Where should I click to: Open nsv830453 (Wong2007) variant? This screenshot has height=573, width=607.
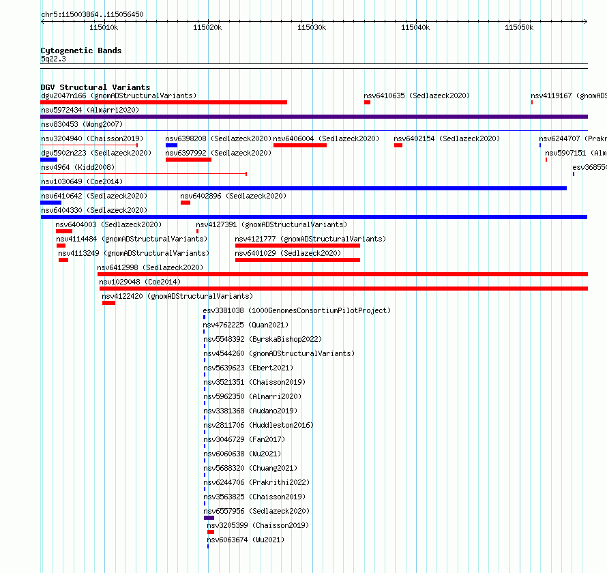(82, 124)
